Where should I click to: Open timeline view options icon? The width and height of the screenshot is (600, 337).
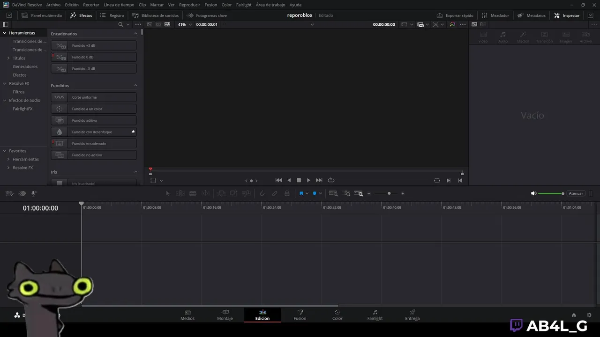9,193
